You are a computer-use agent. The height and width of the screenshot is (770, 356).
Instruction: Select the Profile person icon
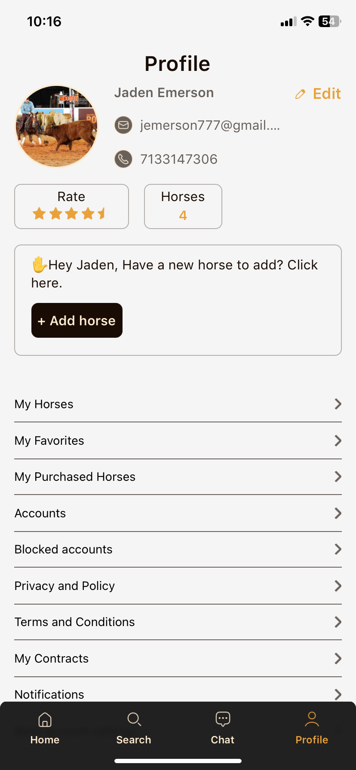311,718
